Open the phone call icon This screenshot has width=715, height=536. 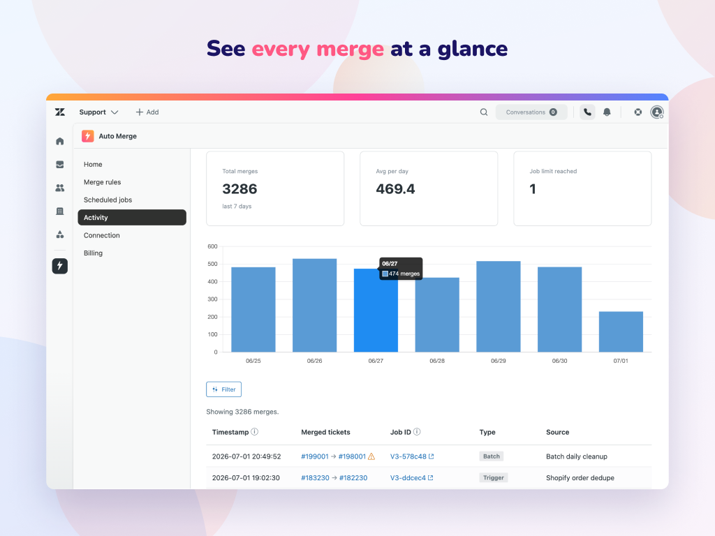(587, 112)
